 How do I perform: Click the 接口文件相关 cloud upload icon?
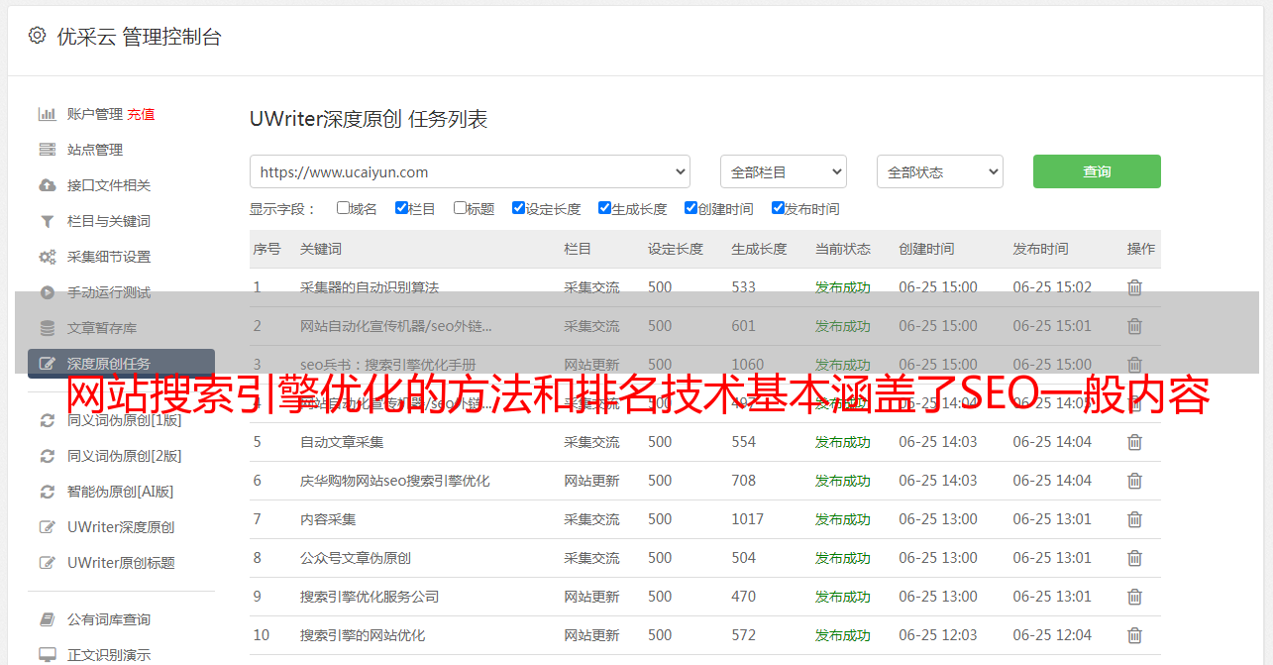point(47,185)
